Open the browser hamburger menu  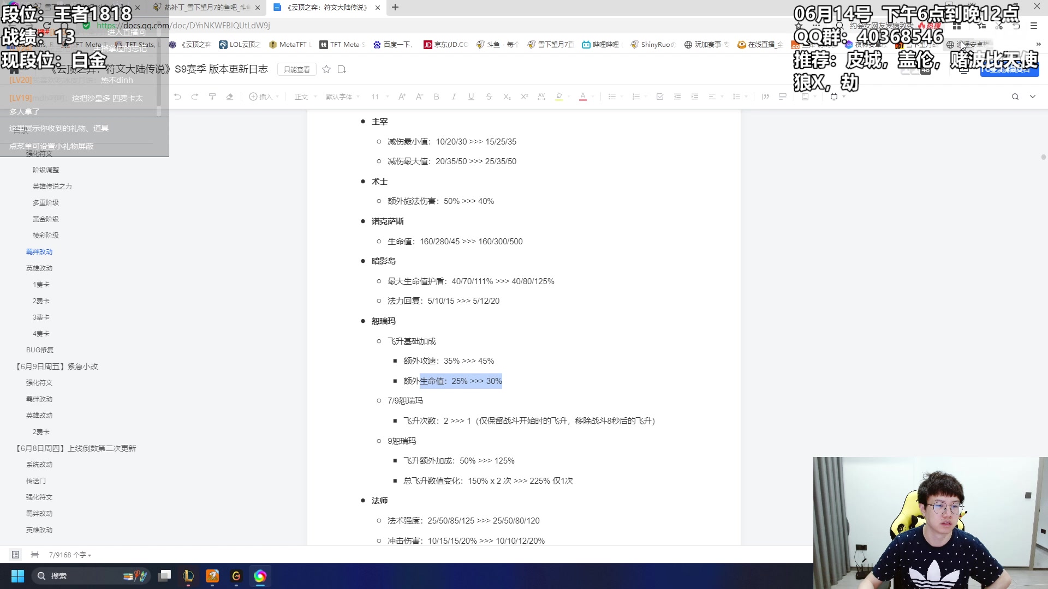click(x=1034, y=26)
